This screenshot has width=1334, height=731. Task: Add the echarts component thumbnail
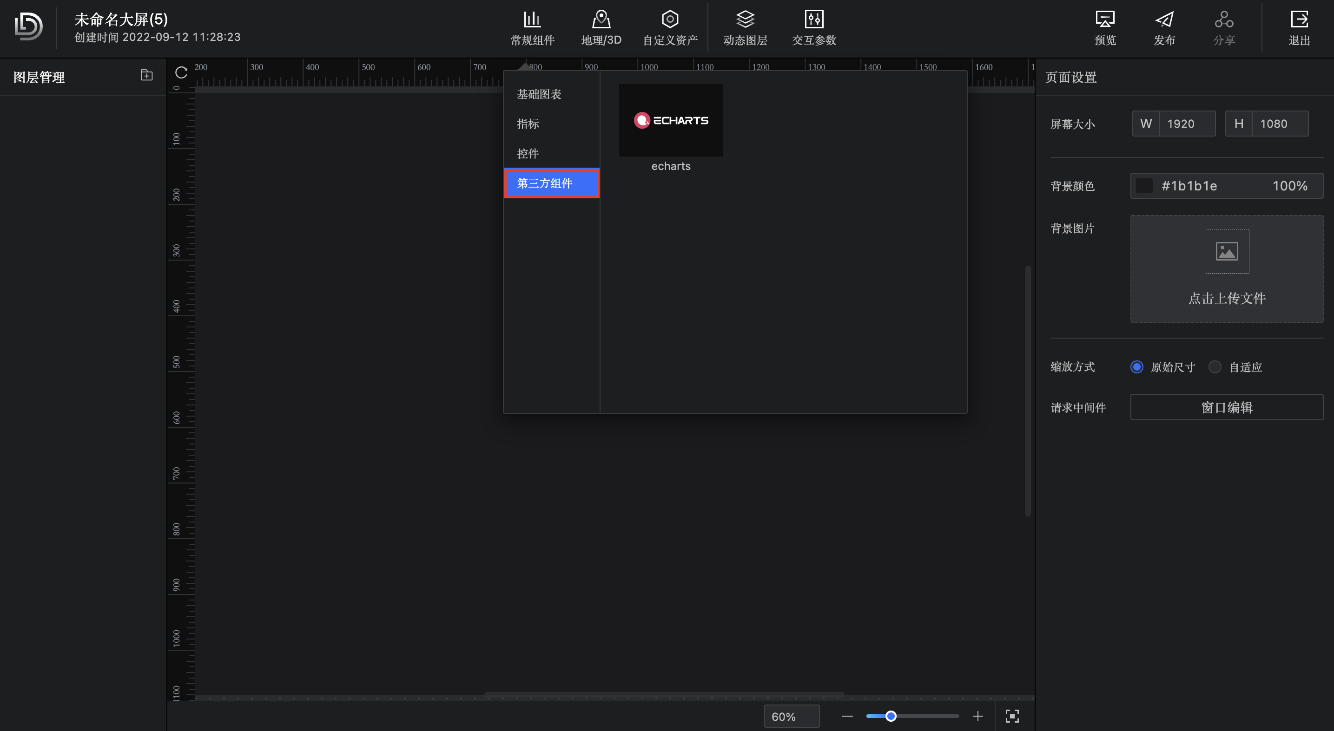pyautogui.click(x=671, y=120)
